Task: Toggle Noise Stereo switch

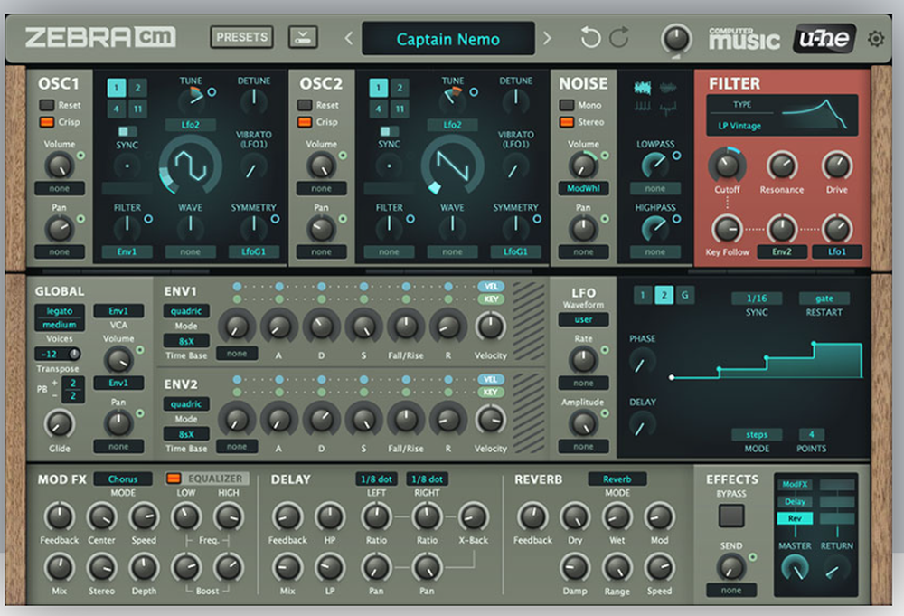Action: tap(567, 122)
